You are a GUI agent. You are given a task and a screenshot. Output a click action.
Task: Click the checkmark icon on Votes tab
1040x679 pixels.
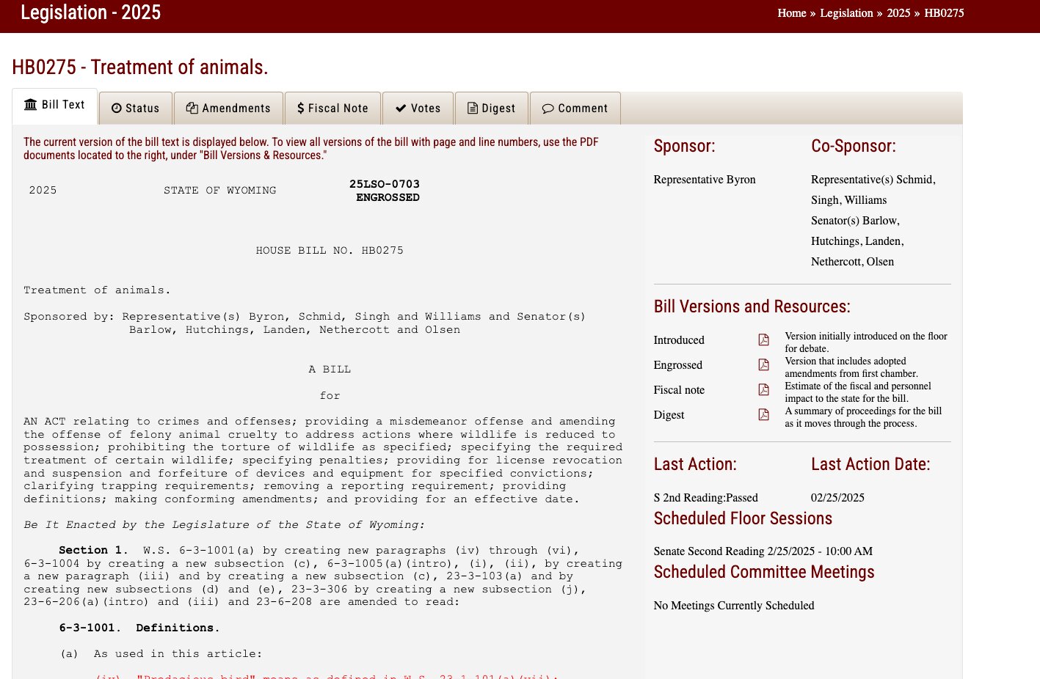tap(401, 108)
